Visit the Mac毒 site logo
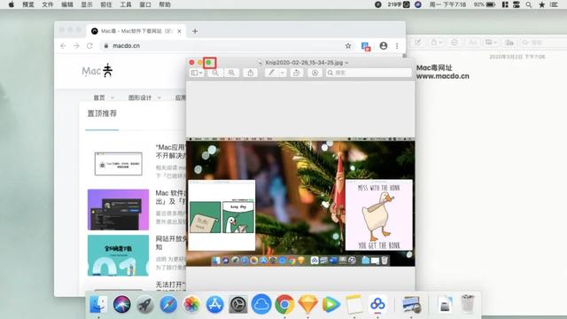Image resolution: width=567 pixels, height=319 pixels. [97, 71]
